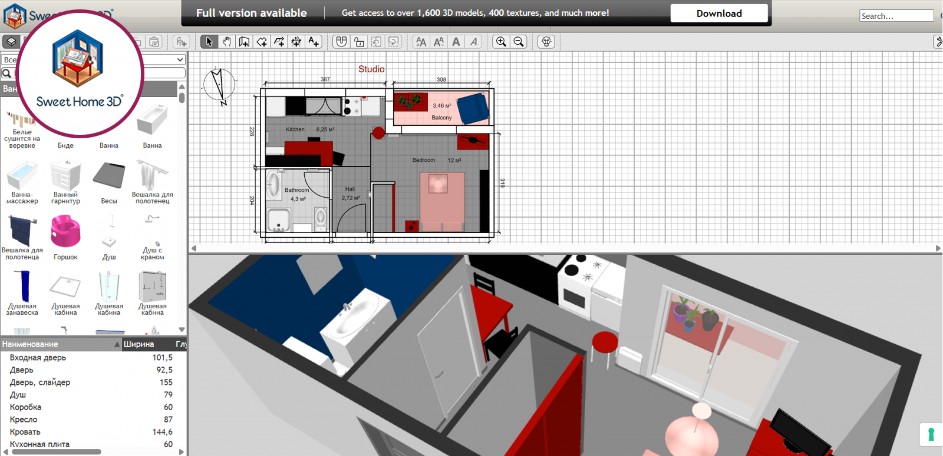Zoom in on the plan
The height and width of the screenshot is (456, 943).
tap(501, 42)
